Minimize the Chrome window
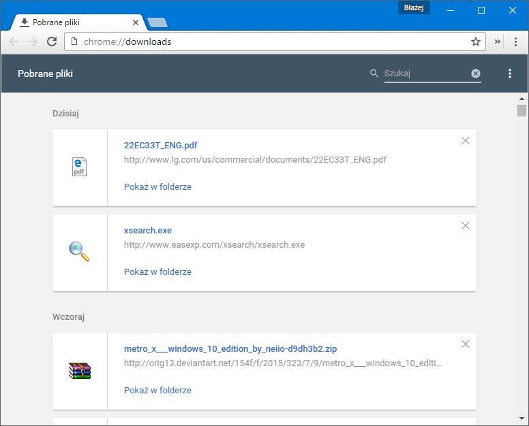 [451, 10]
